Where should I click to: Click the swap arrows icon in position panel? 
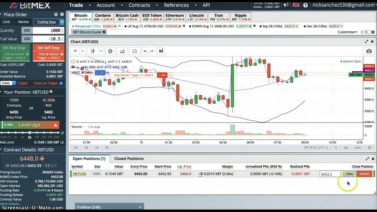coord(31,108)
